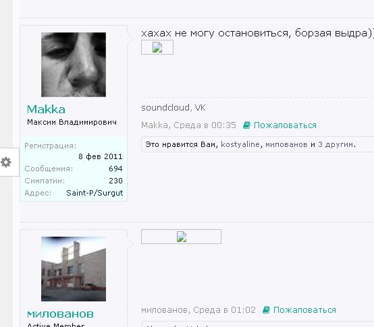The image size is (374, 327).
Task: Click the broken image placeholder in милованов's post
Action: coord(182,237)
